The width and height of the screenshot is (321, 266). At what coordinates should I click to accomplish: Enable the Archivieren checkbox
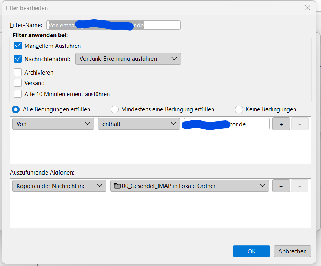pos(18,72)
